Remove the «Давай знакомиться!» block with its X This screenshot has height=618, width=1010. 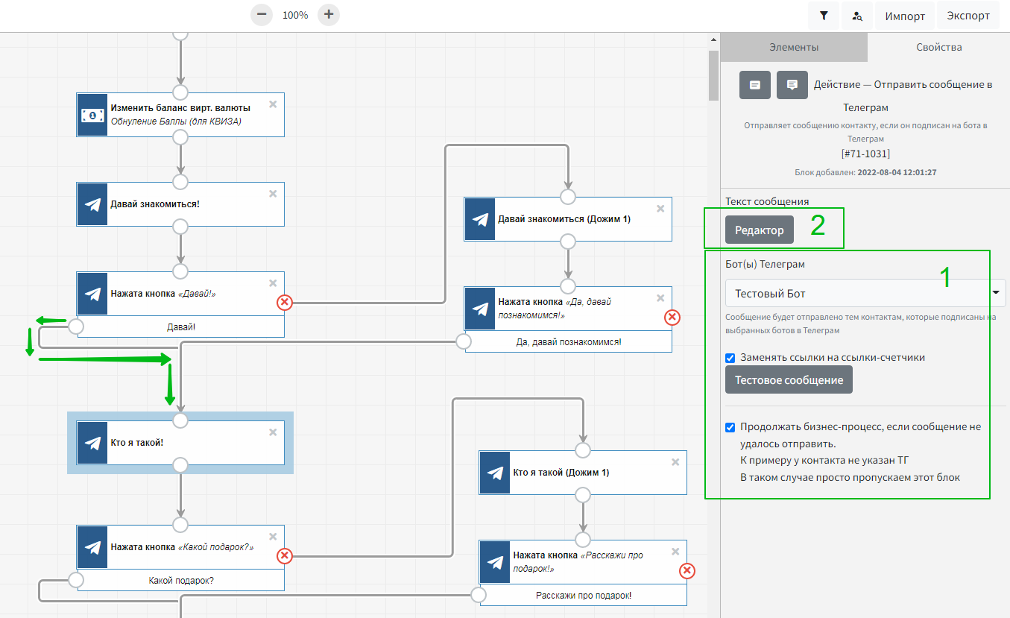(x=273, y=194)
